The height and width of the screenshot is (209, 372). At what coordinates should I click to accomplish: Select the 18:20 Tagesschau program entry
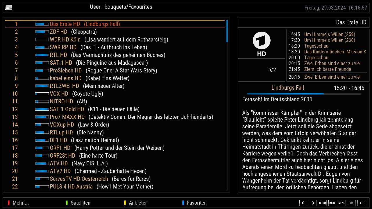316,46
